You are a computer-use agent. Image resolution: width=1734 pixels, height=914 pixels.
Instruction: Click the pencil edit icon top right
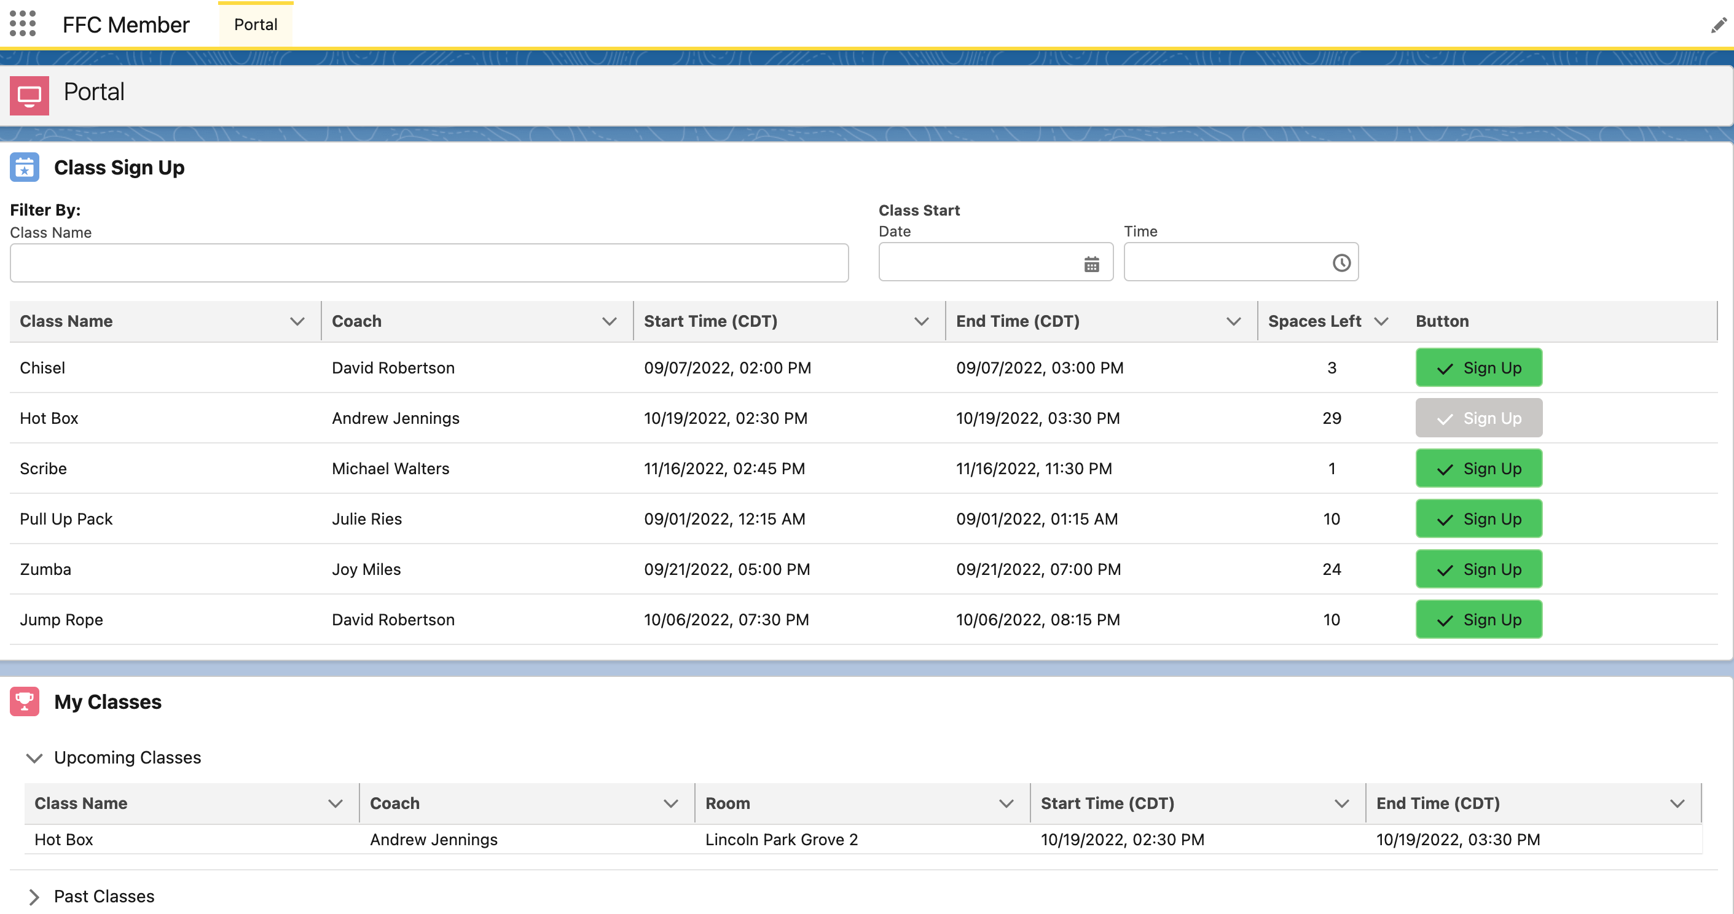click(1718, 24)
